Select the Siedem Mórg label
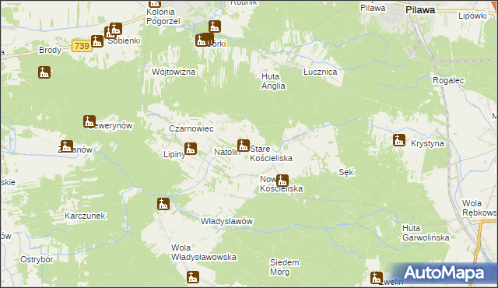Image resolution: width=498 pixels, height=288 pixels. [285, 267]
